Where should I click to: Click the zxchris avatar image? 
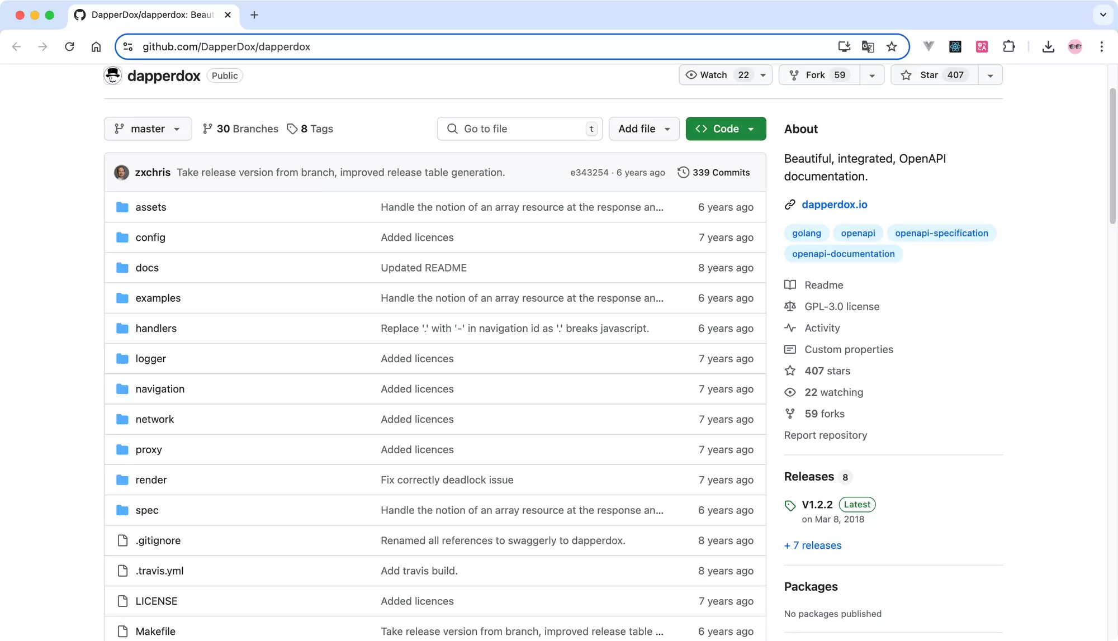121,172
